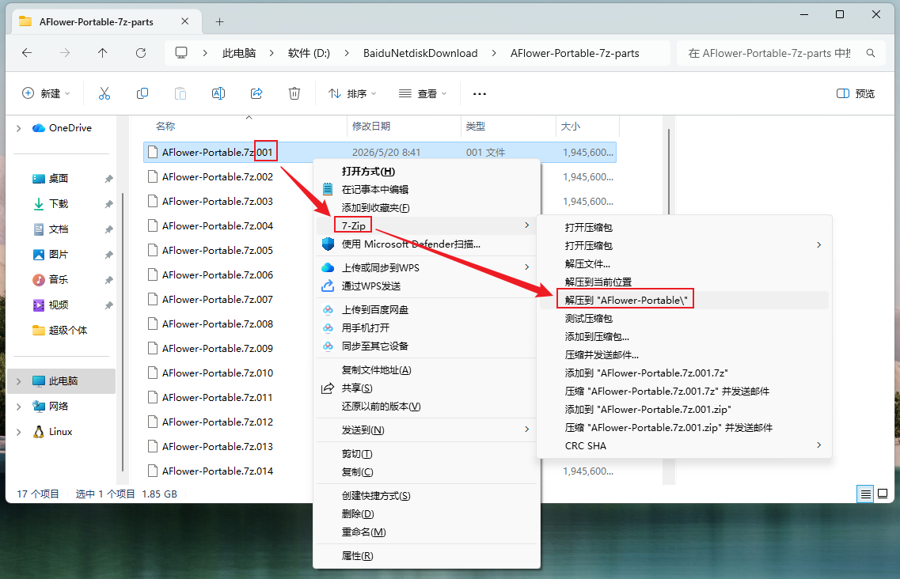Click 软件 (D:) in breadcrumb path

tap(309, 53)
